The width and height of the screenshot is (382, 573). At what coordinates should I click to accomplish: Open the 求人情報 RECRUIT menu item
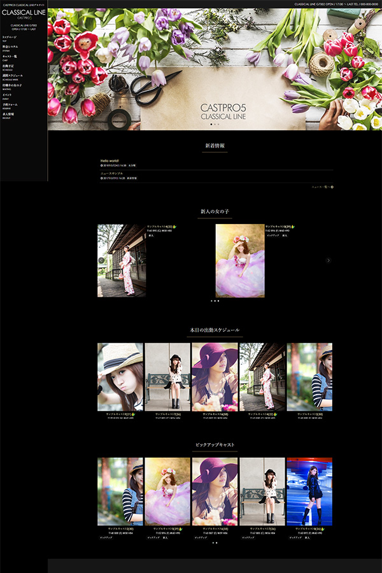[8, 115]
